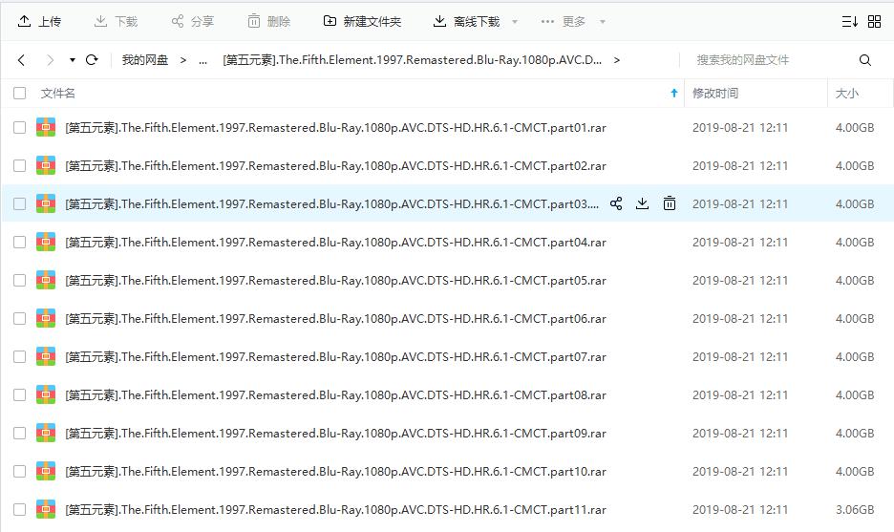This screenshot has height=532, width=894.
Task: Click the RAR icon of part03 row
Action: (46, 203)
